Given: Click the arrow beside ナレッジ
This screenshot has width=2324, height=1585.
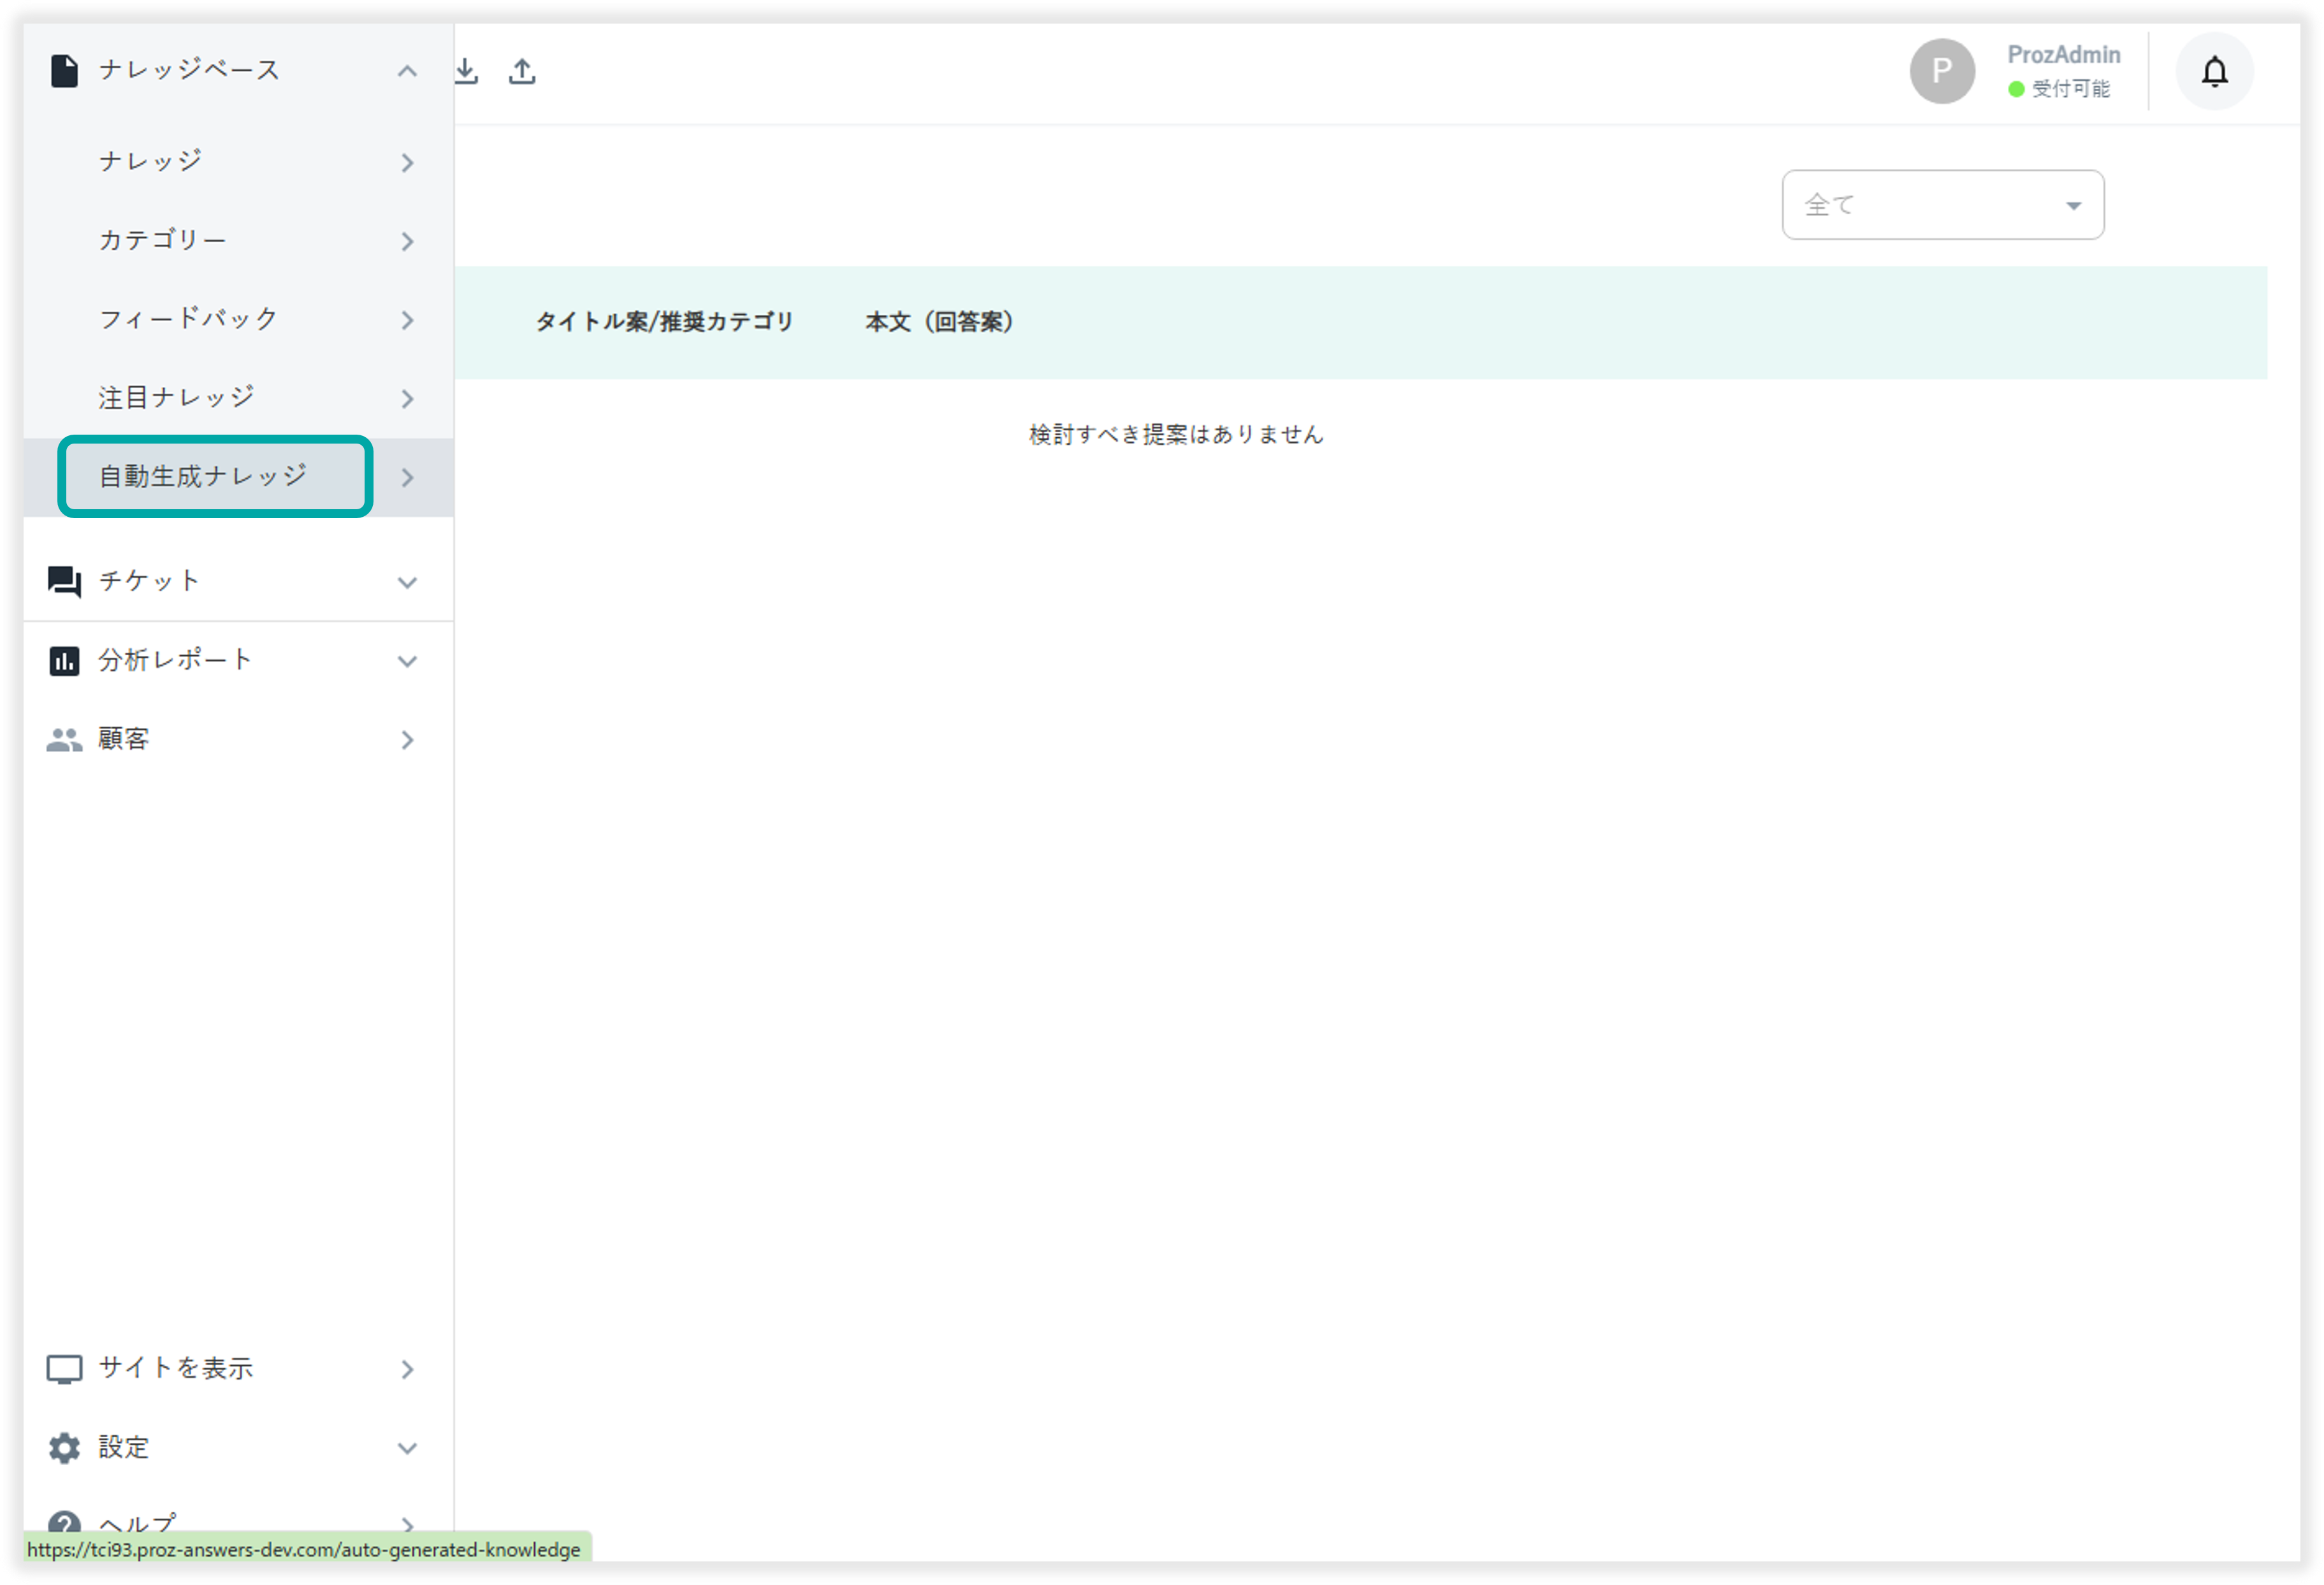Looking at the screenshot, I should (x=407, y=162).
